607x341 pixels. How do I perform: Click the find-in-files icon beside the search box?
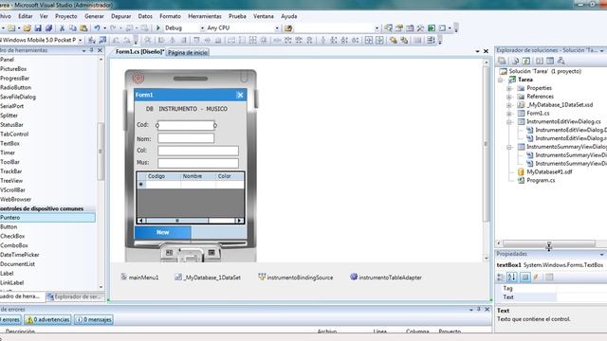tap(288, 28)
